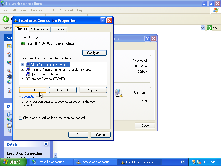
Task: Click the help button in Properties dialog
Action: coord(103,20)
